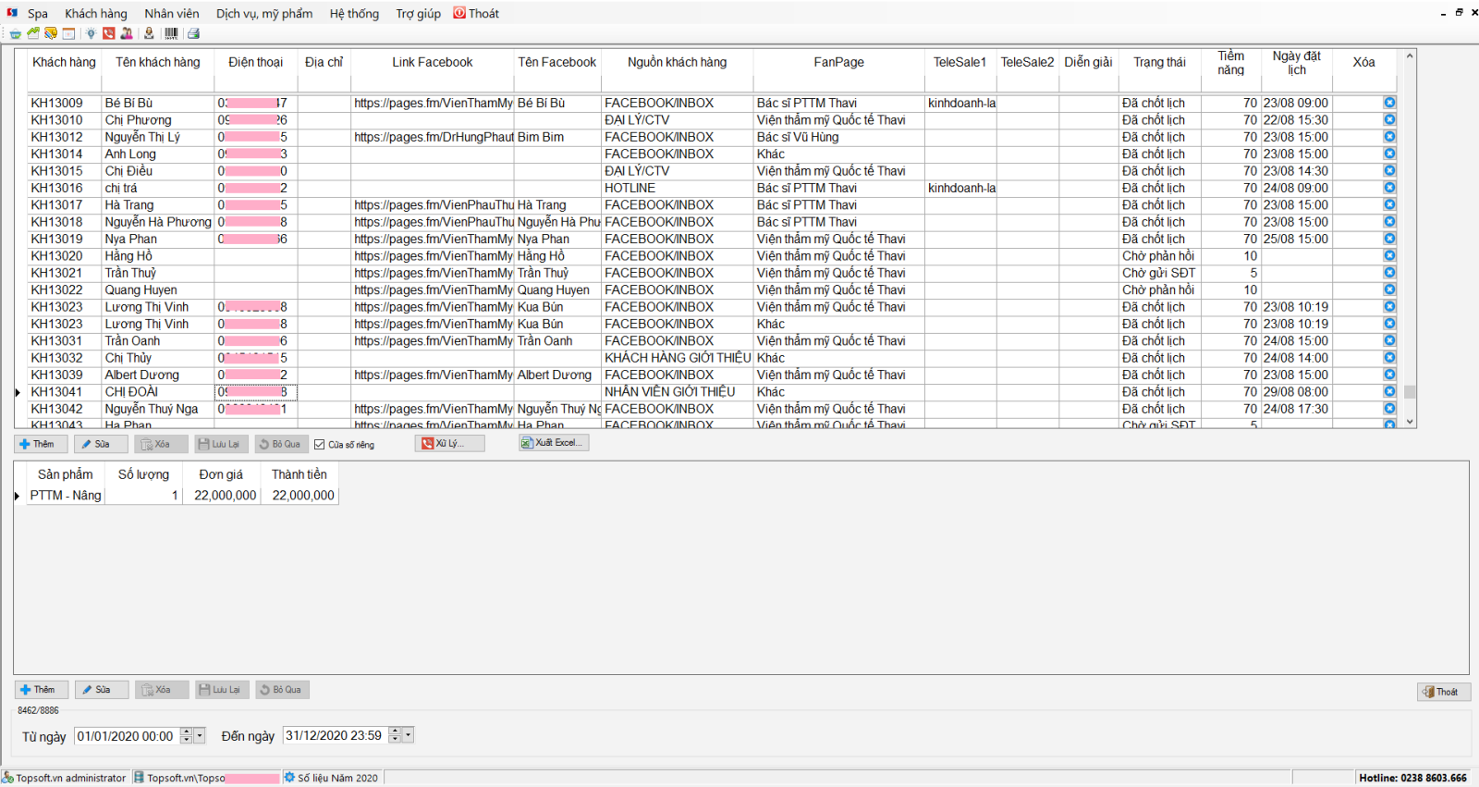Open the calendar schedule toolbar icon
The height and width of the screenshot is (787, 1479).
coord(68,33)
